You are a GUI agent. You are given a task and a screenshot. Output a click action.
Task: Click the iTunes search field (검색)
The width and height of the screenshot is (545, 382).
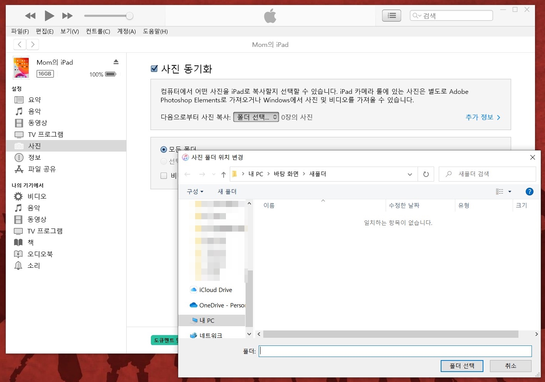click(x=451, y=15)
